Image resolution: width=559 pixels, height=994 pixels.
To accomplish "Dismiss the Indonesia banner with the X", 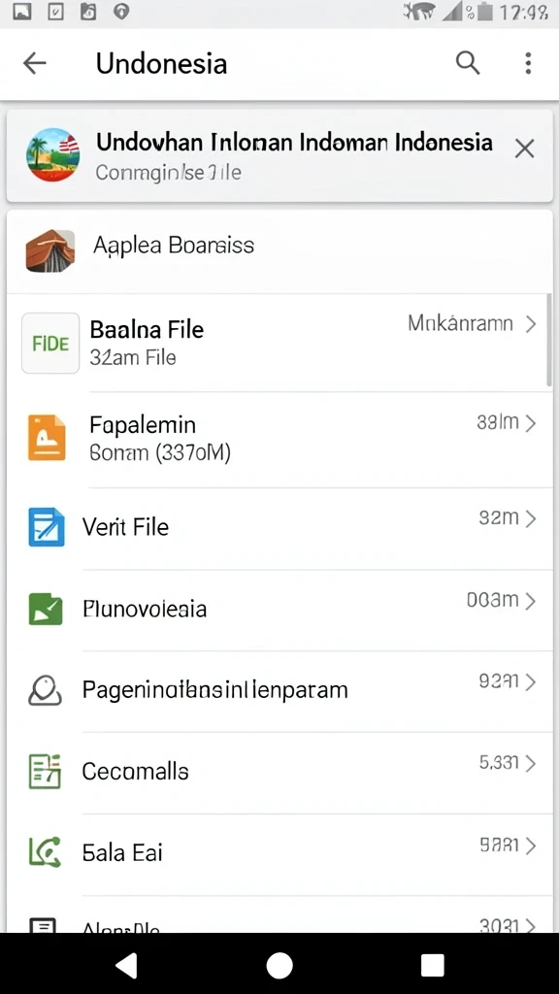I will click(x=524, y=149).
